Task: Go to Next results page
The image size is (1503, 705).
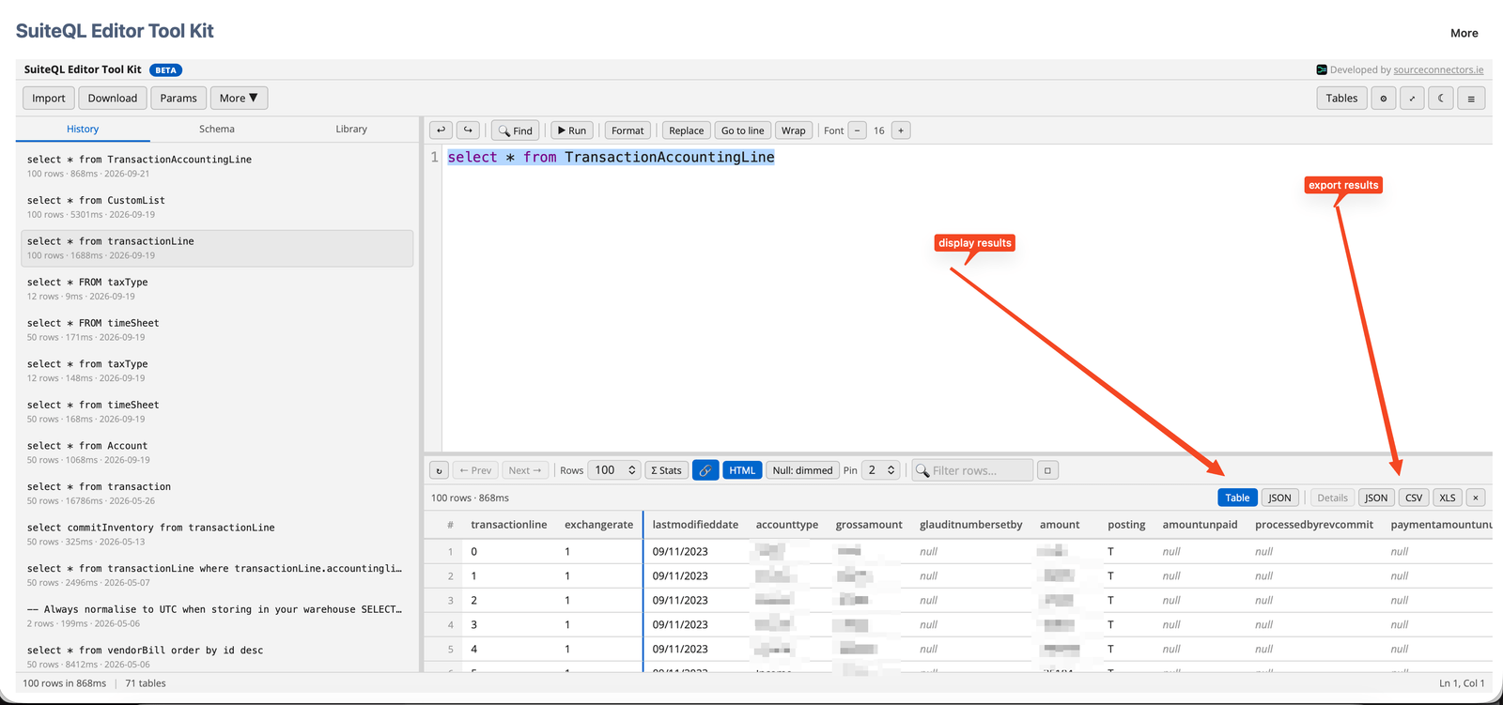Action: click(x=524, y=470)
